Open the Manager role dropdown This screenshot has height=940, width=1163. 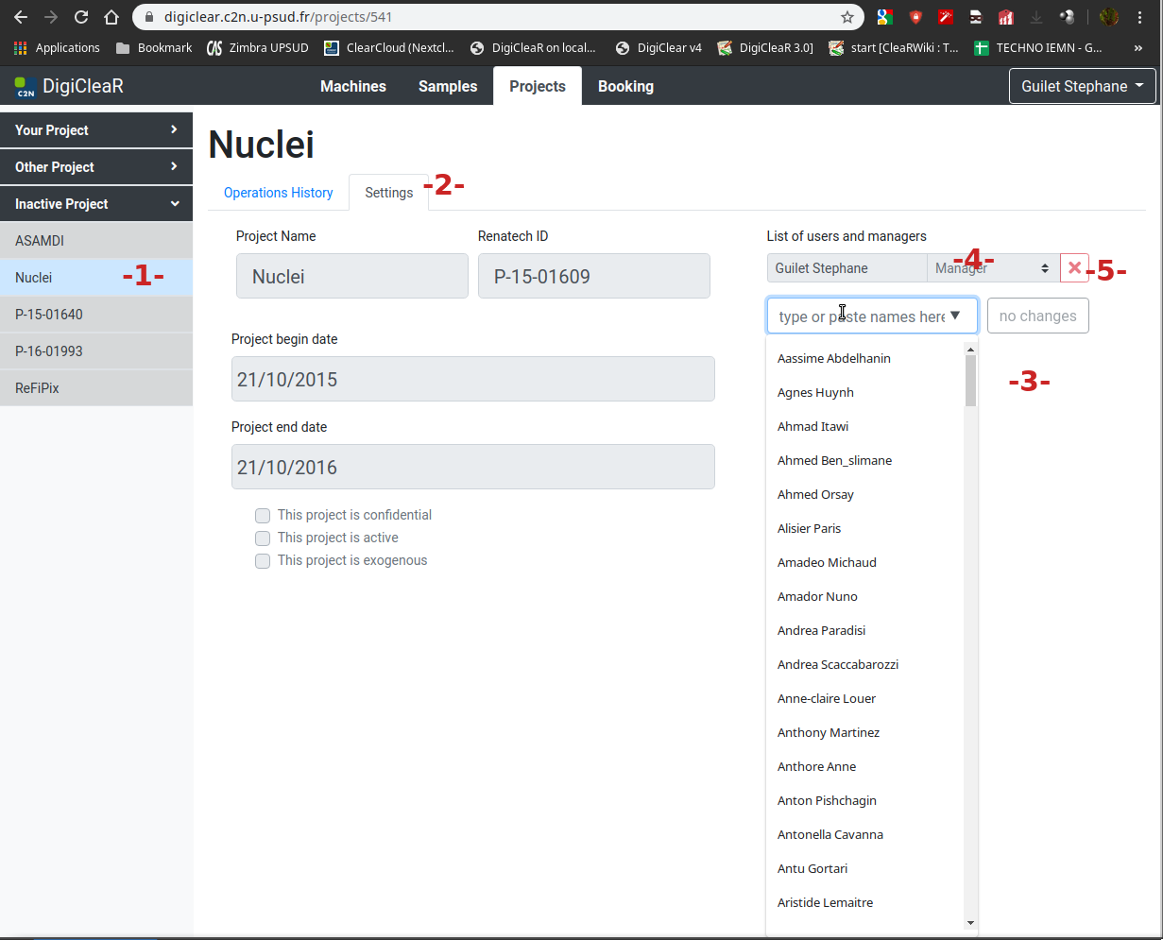992,268
